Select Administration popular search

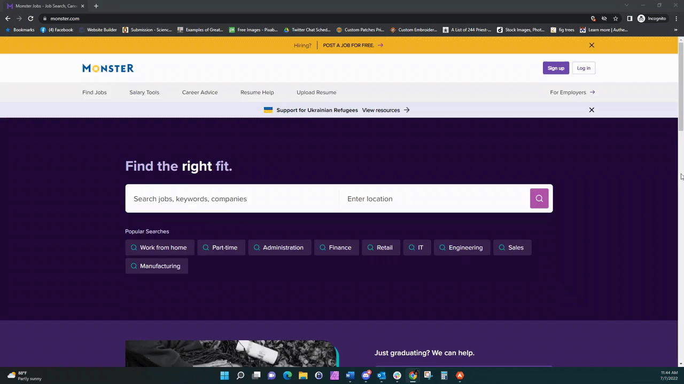279,247
